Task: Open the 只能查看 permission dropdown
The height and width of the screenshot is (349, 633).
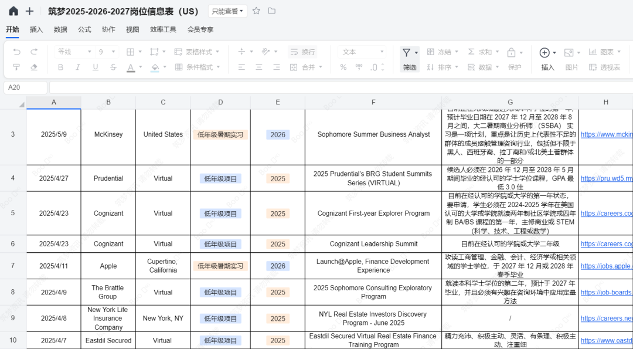Action: coord(227,11)
